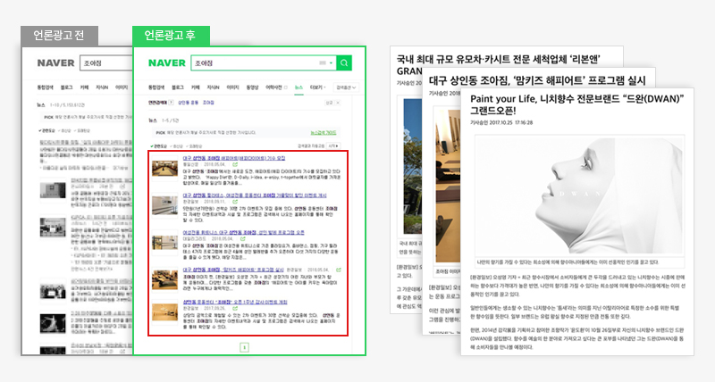Go to results page 1
Image resolution: width=715 pixels, height=382 pixels.
pyautogui.click(x=244, y=347)
